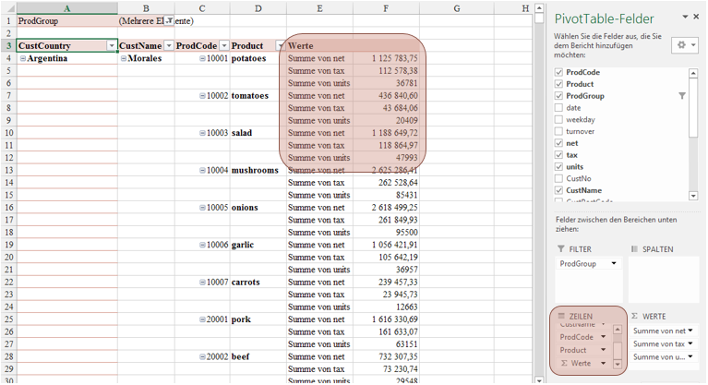Click the filter funnel icon next to ProdGroup field
Viewport: 708px width, 385px height.
[682, 96]
